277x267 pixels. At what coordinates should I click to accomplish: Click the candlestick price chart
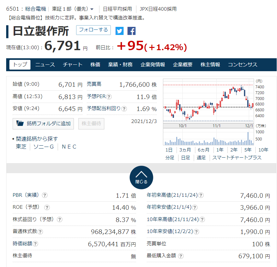(x=208, y=101)
